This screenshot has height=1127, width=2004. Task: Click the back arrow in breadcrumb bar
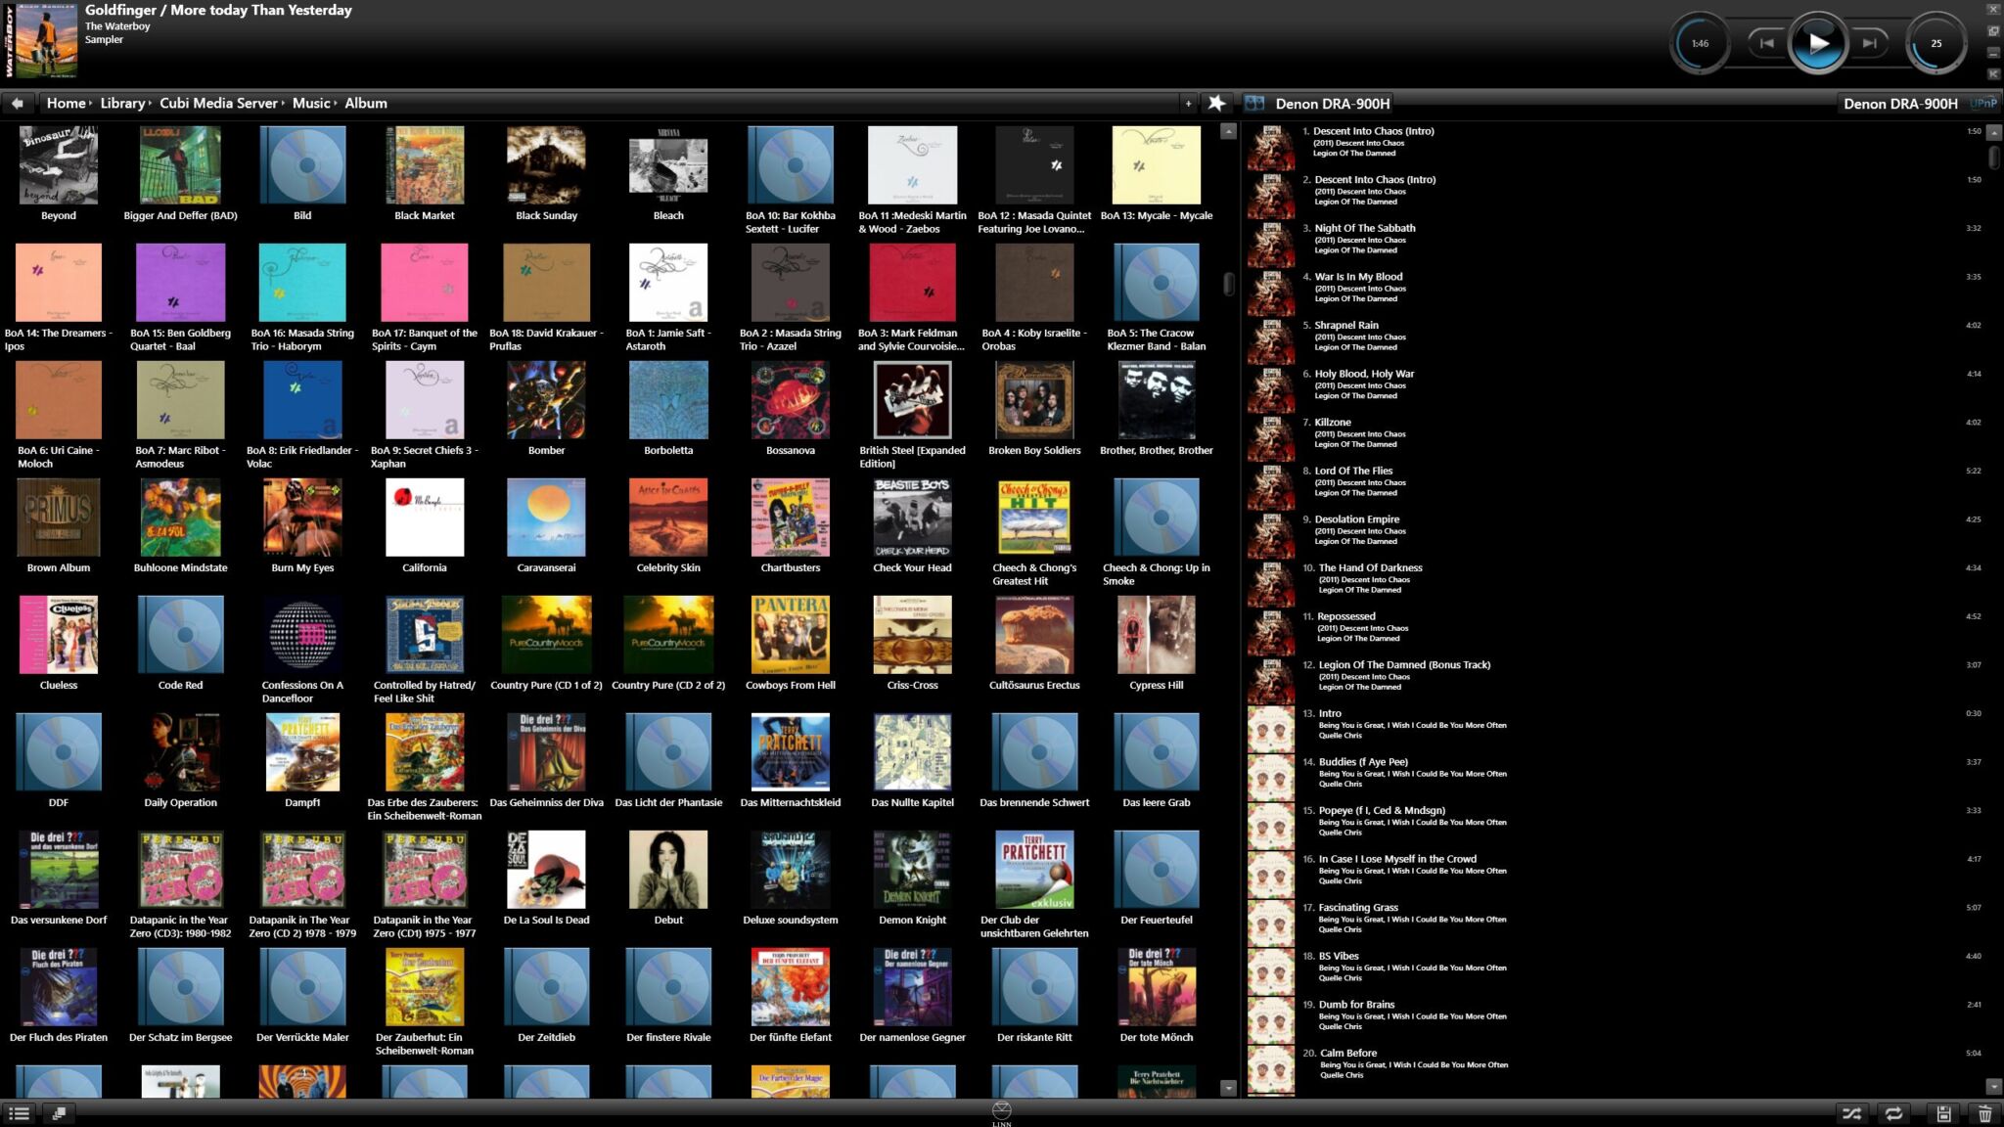tap(17, 103)
